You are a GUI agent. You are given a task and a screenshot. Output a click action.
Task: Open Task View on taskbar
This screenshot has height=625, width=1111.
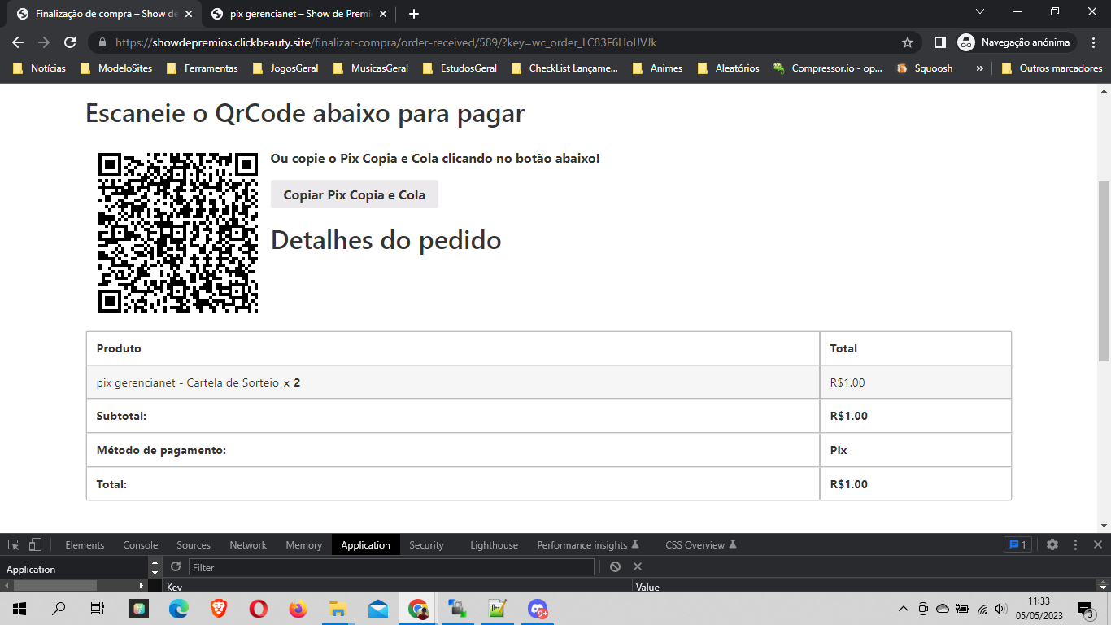click(x=97, y=608)
